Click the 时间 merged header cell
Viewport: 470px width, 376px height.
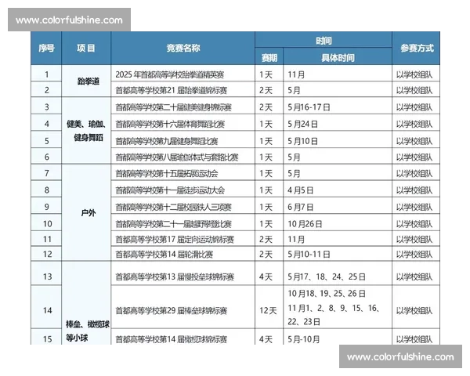pyautogui.click(x=324, y=41)
